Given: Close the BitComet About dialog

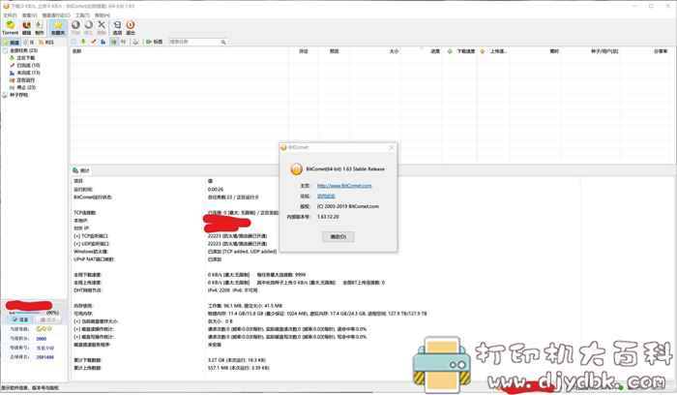Looking at the screenshot, I should (x=392, y=147).
